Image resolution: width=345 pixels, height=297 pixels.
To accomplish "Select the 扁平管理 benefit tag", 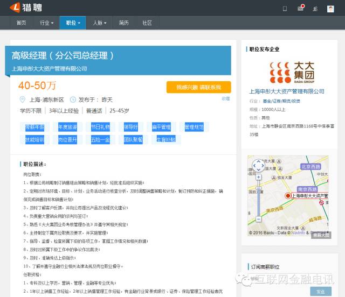I will pos(161,127).
